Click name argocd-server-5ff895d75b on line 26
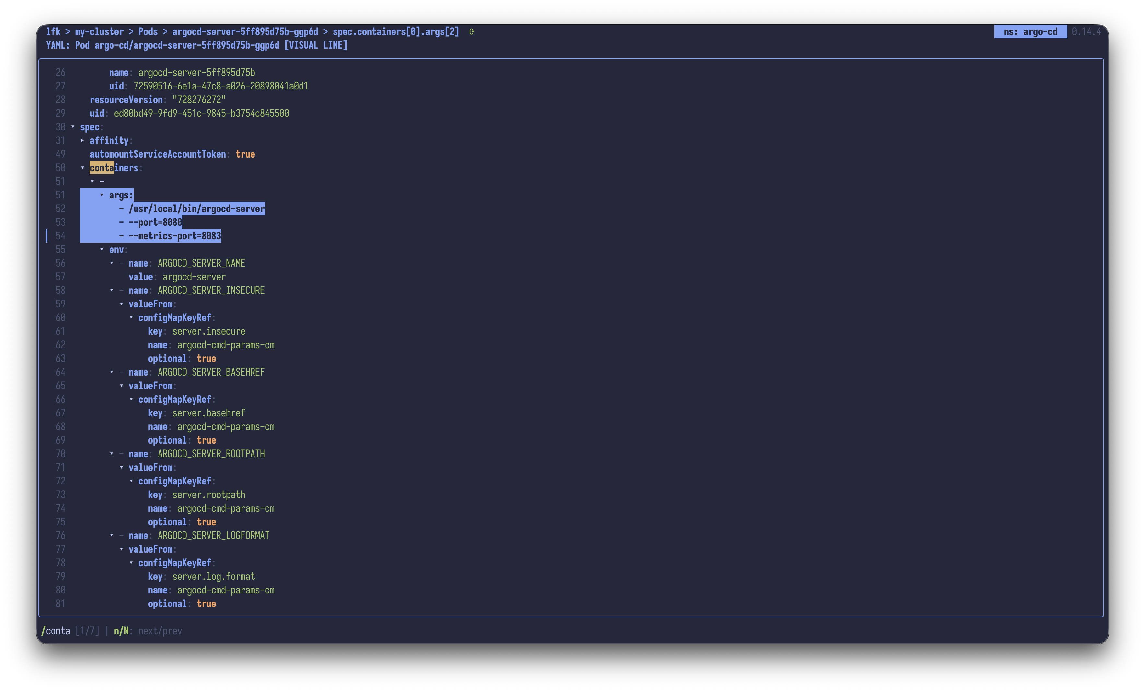 [x=182, y=73]
